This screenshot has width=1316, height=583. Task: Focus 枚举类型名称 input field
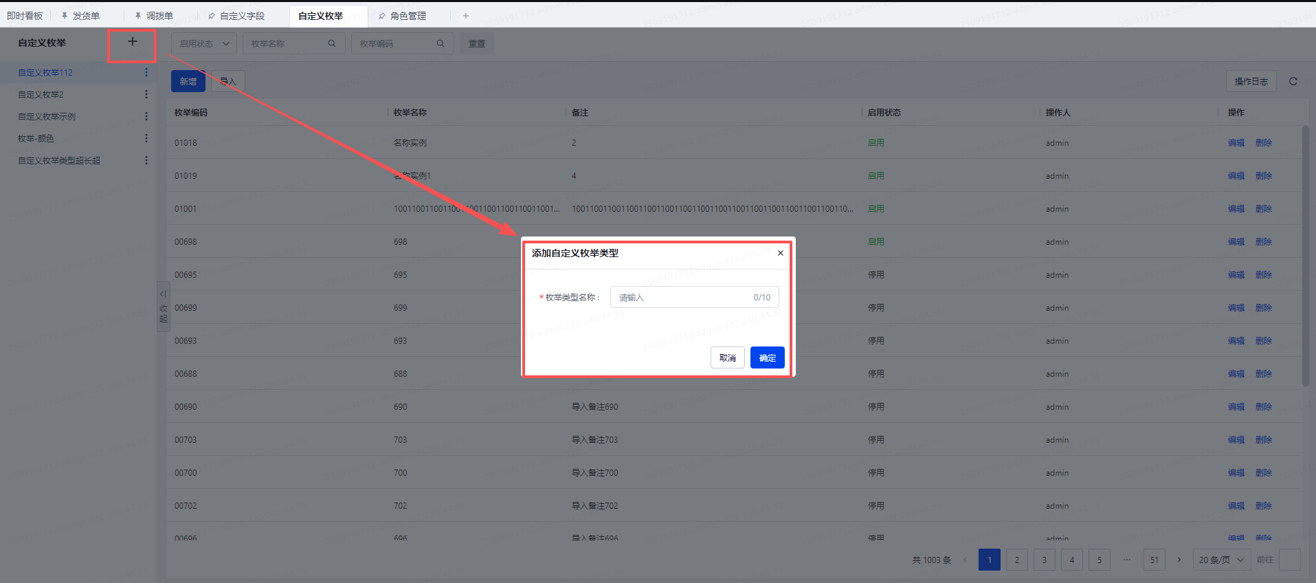pos(695,297)
